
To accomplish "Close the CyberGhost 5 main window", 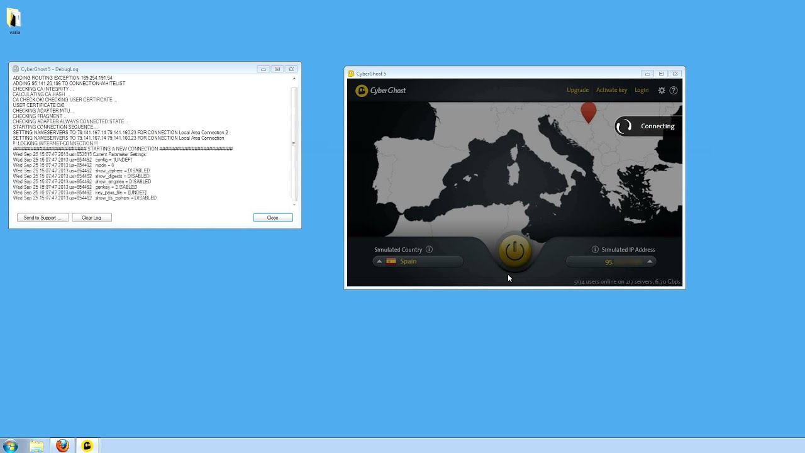I will tap(675, 74).
